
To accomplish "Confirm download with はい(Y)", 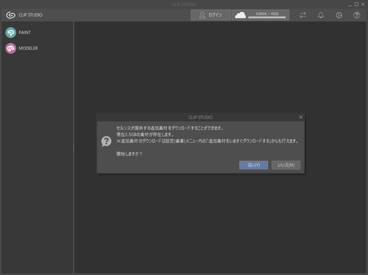I will [x=253, y=165].
